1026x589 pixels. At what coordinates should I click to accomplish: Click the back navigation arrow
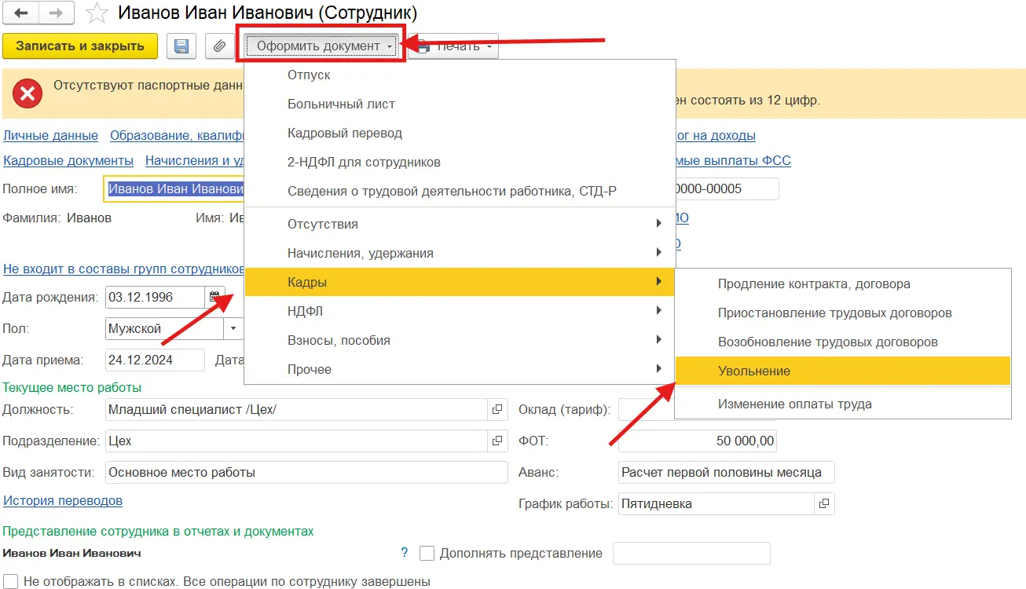tap(21, 13)
